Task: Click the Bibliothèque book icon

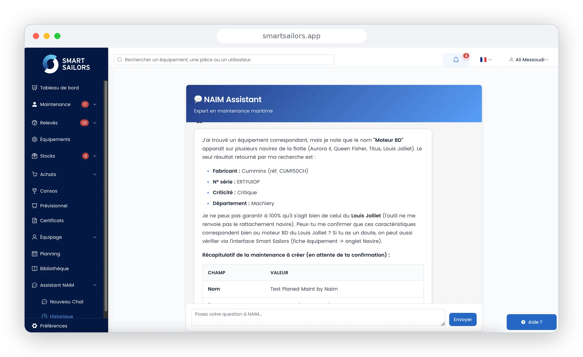Action: (34, 268)
